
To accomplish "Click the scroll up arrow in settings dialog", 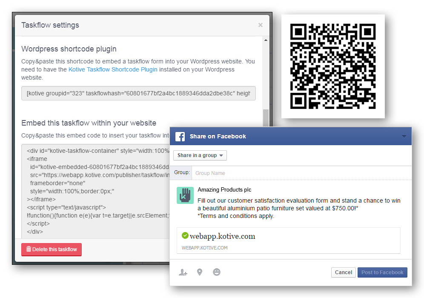I will pyautogui.click(x=266, y=40).
